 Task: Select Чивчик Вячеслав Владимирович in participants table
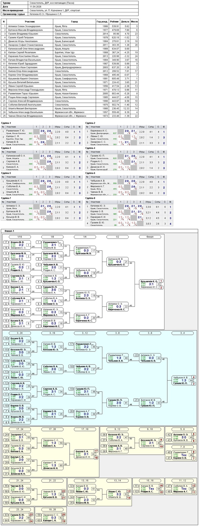pos(70,116)
